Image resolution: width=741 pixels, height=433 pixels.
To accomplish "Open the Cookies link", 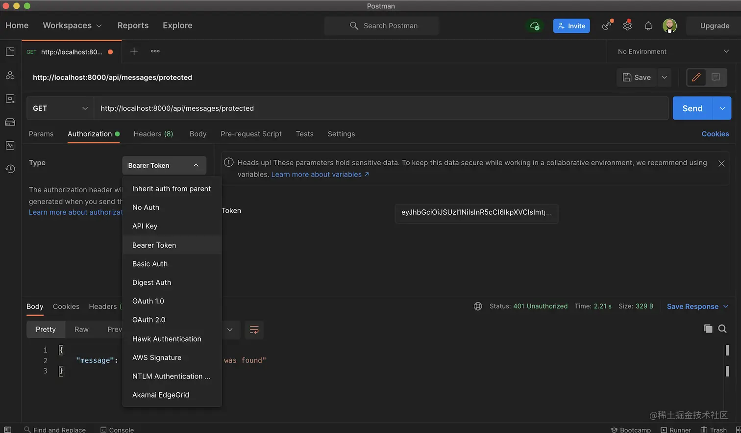I will (715, 134).
